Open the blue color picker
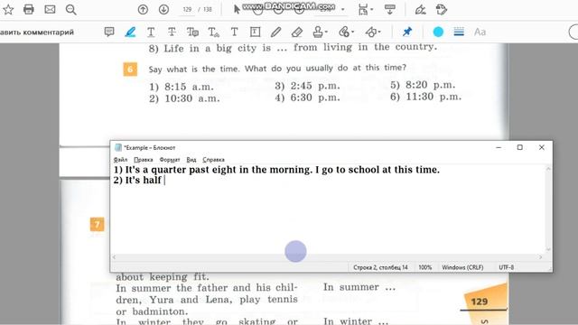578x325 pixels. [438, 32]
